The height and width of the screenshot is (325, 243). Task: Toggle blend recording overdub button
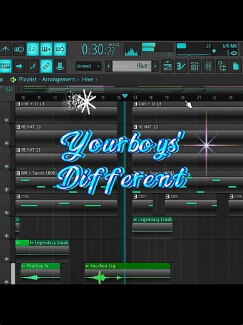point(46,49)
